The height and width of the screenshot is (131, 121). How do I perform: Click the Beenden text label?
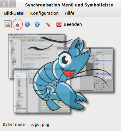point(73,24)
